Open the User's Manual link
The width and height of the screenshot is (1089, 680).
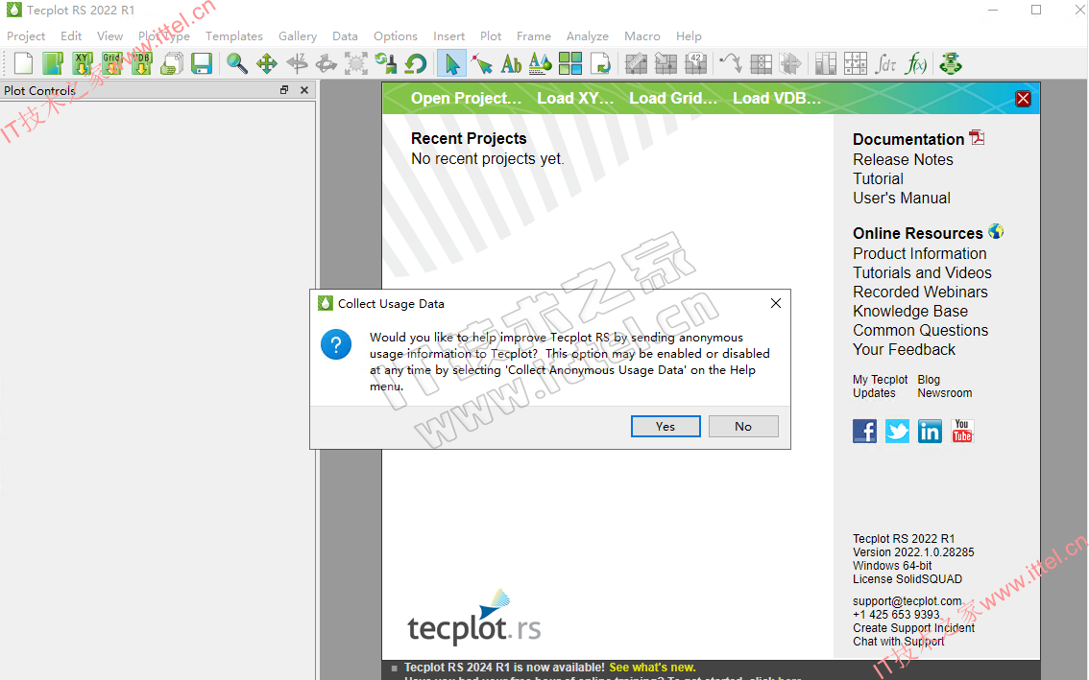(x=902, y=199)
